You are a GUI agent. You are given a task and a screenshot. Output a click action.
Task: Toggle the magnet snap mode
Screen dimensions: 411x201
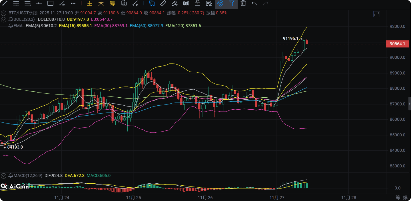220,3
